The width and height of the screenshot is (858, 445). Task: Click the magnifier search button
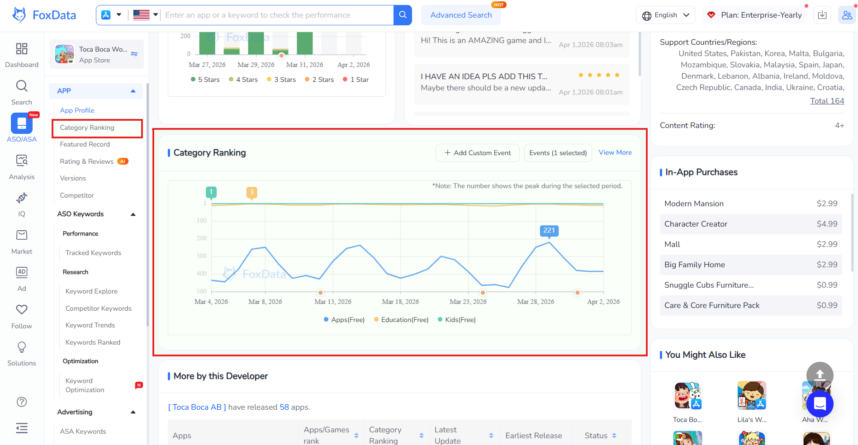pos(403,15)
